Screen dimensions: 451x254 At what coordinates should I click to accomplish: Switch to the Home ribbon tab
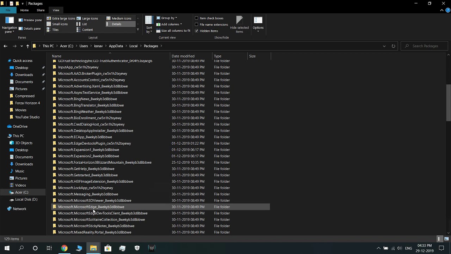pyautogui.click(x=24, y=10)
